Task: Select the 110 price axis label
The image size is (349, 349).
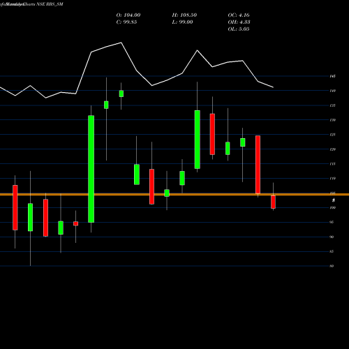Action: [x=332, y=179]
